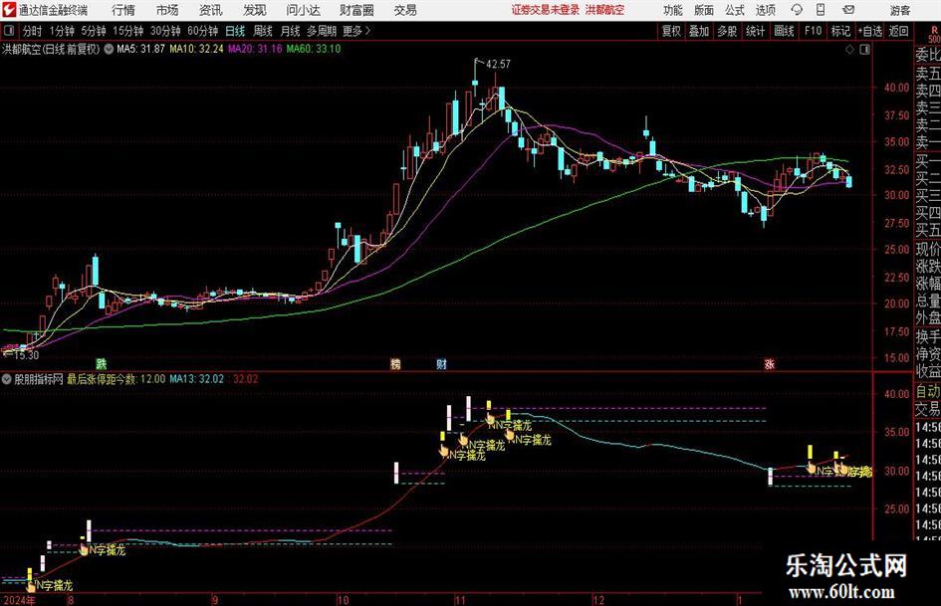
Task: Click the green 跌 marker under chart
Action: tap(102, 363)
